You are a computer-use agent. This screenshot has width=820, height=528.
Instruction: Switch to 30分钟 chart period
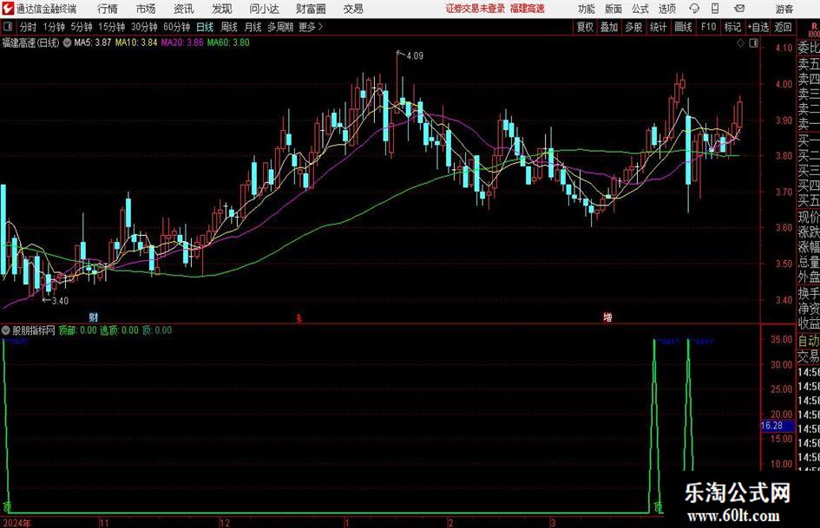tap(144, 27)
